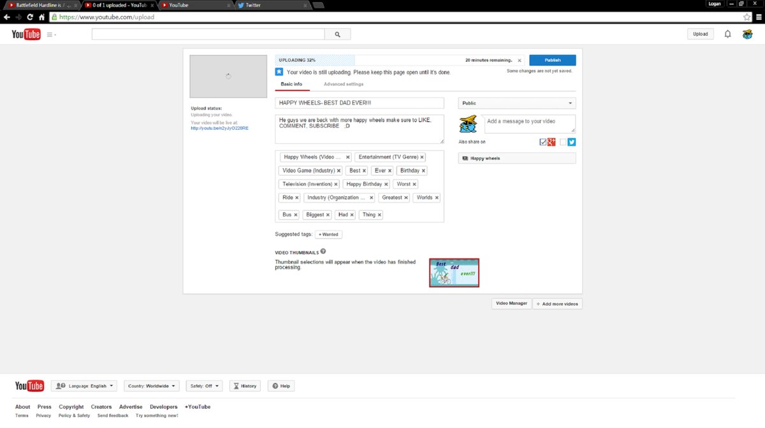Open notifications bell
Viewport: 765px width, 428px height.
(727, 34)
